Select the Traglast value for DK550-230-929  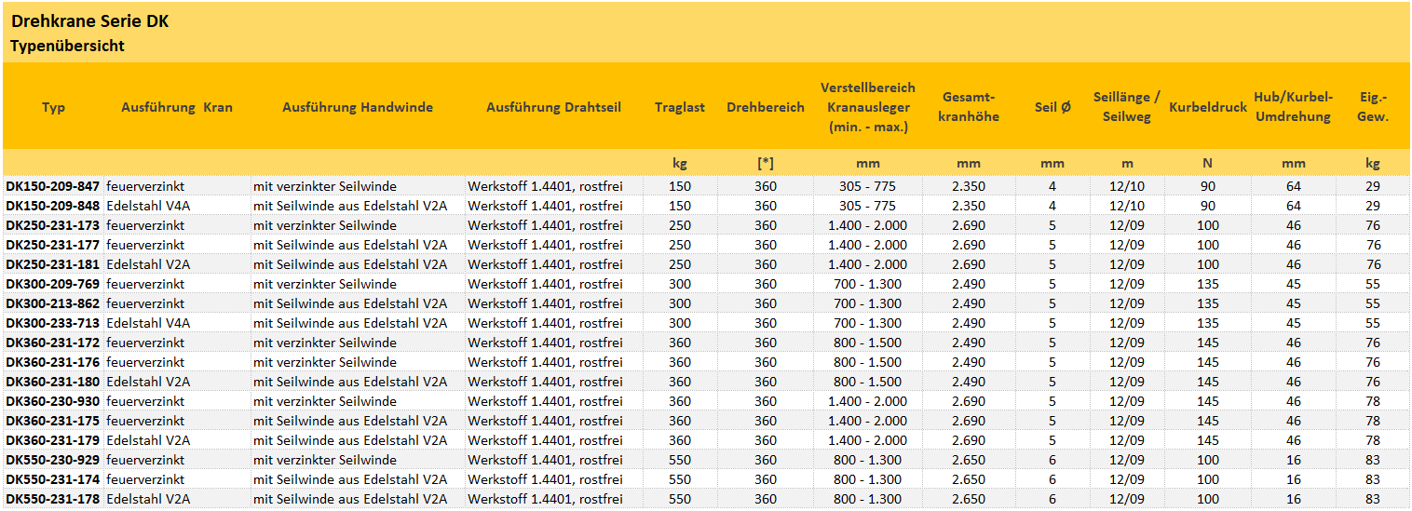680,460
